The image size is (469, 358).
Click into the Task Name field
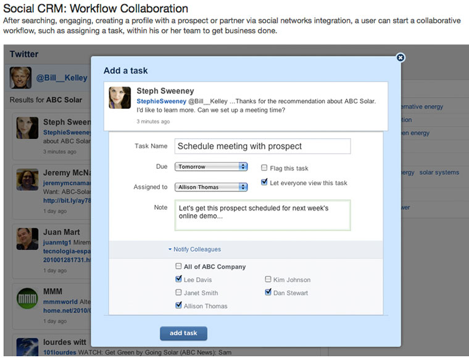pyautogui.click(x=262, y=146)
